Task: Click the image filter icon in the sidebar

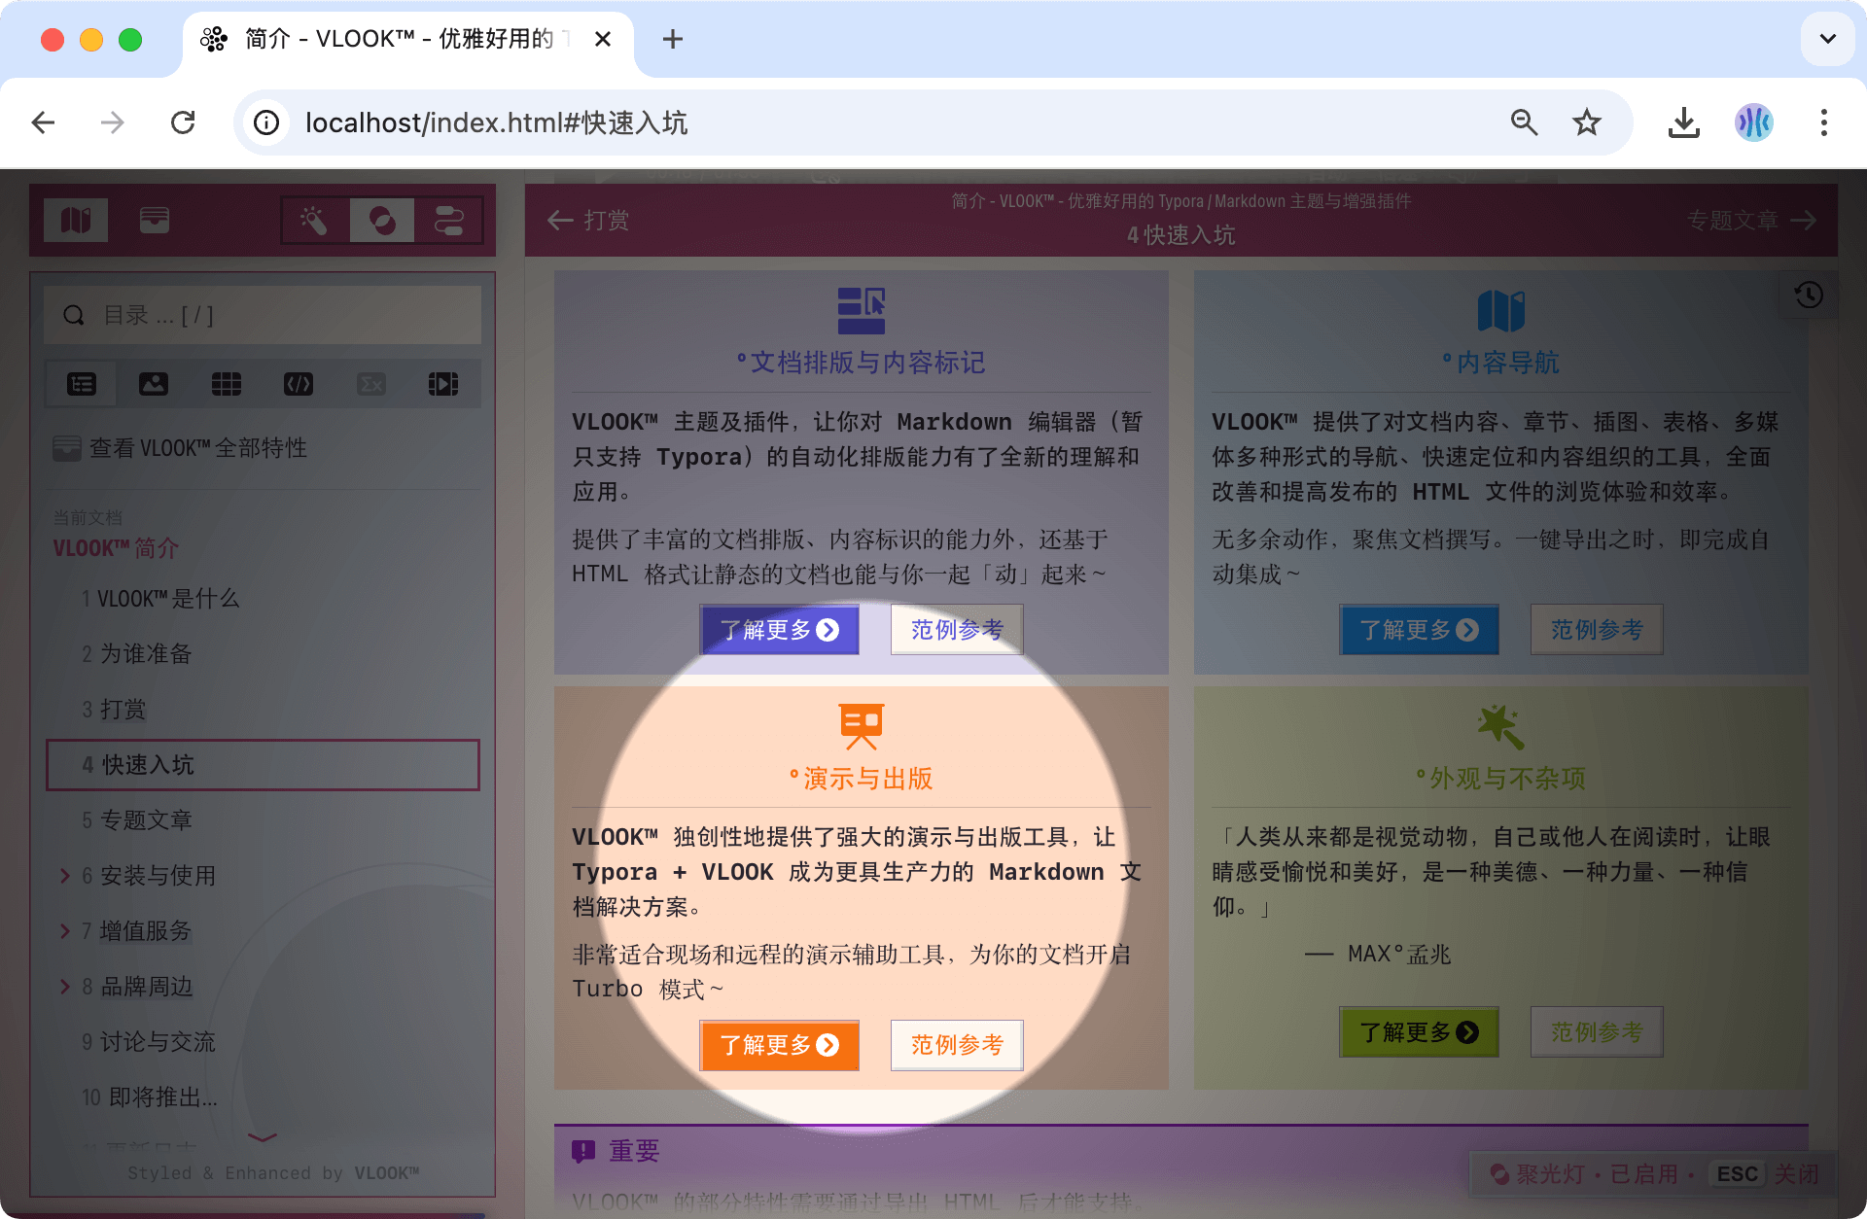Action: tap(154, 383)
